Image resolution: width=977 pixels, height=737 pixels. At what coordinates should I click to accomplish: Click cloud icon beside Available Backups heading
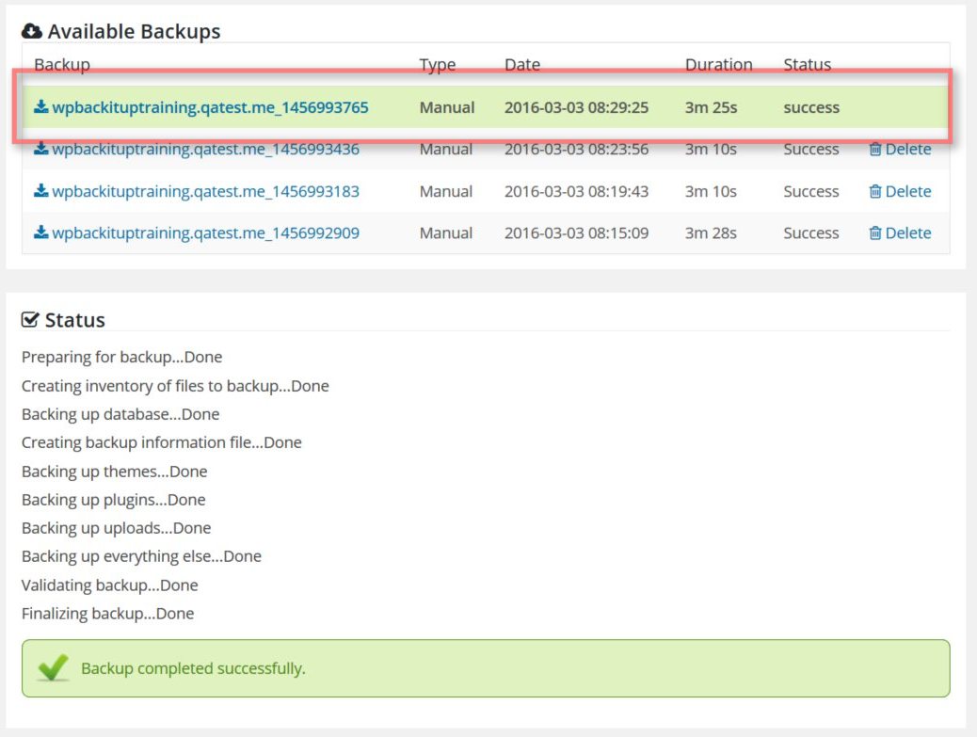tap(32, 30)
